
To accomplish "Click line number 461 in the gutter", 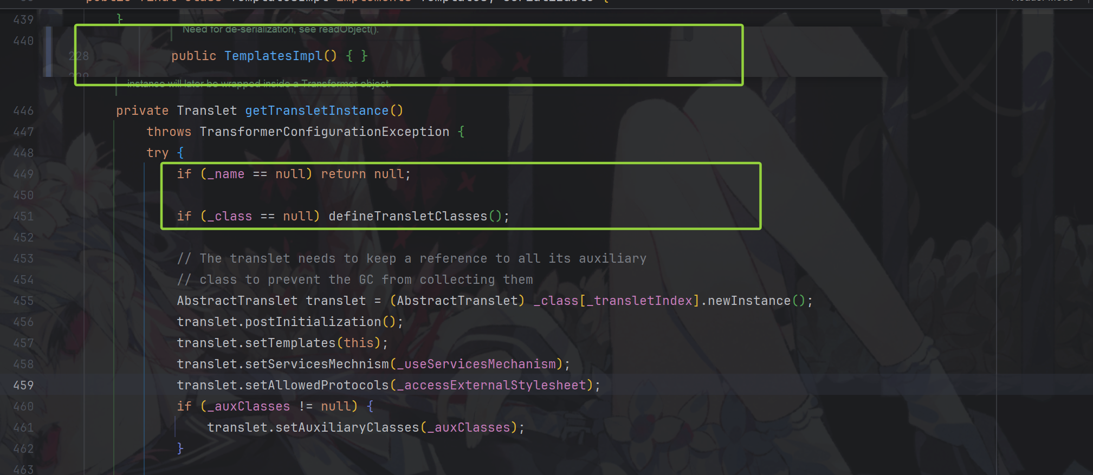I will [x=23, y=427].
